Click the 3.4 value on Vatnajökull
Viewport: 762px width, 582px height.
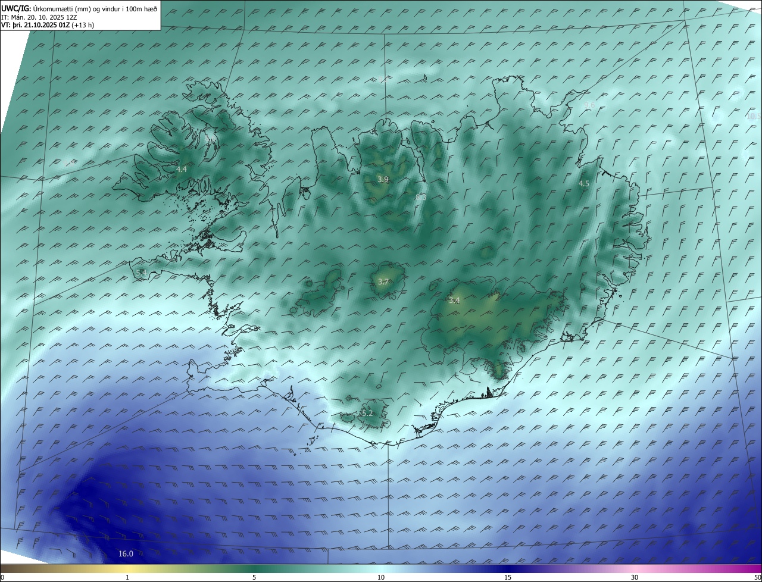(x=454, y=301)
